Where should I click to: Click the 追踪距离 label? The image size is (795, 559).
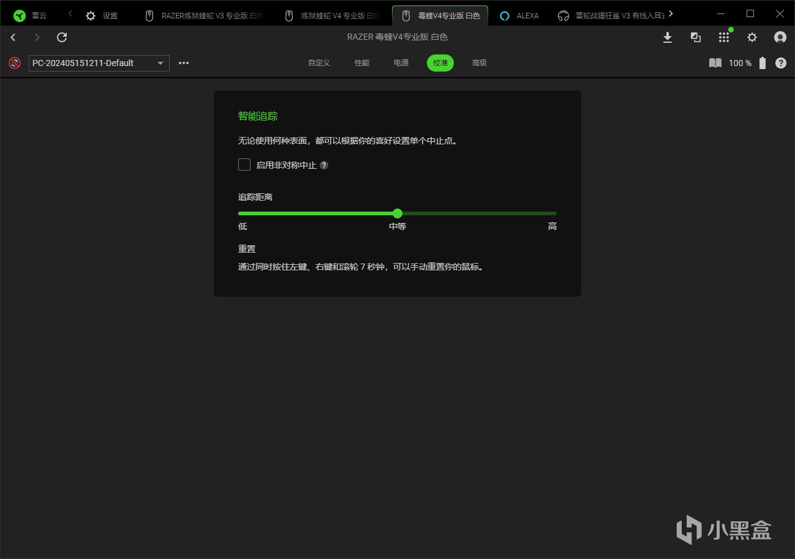255,197
